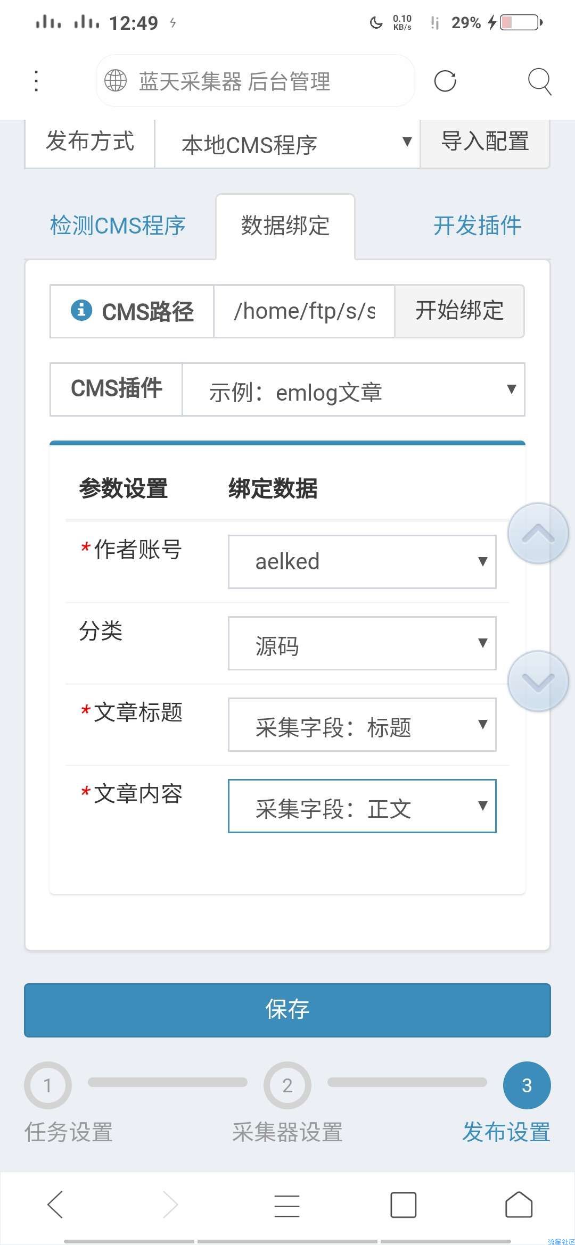Tap the scroll-down floating arrow button
The height and width of the screenshot is (1245, 575).
coord(538,681)
